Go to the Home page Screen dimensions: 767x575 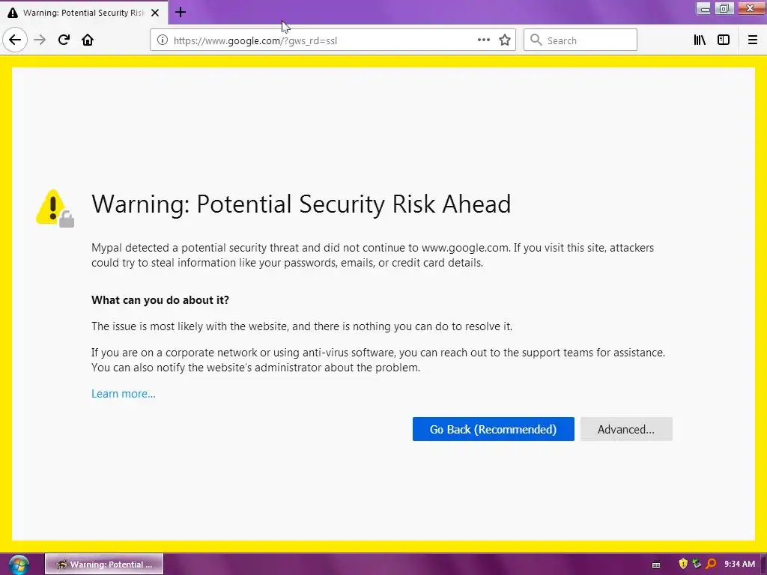coord(88,40)
